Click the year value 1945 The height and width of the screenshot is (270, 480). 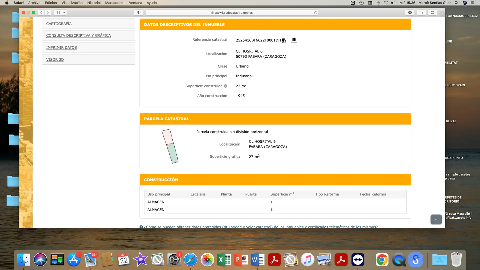(240, 96)
